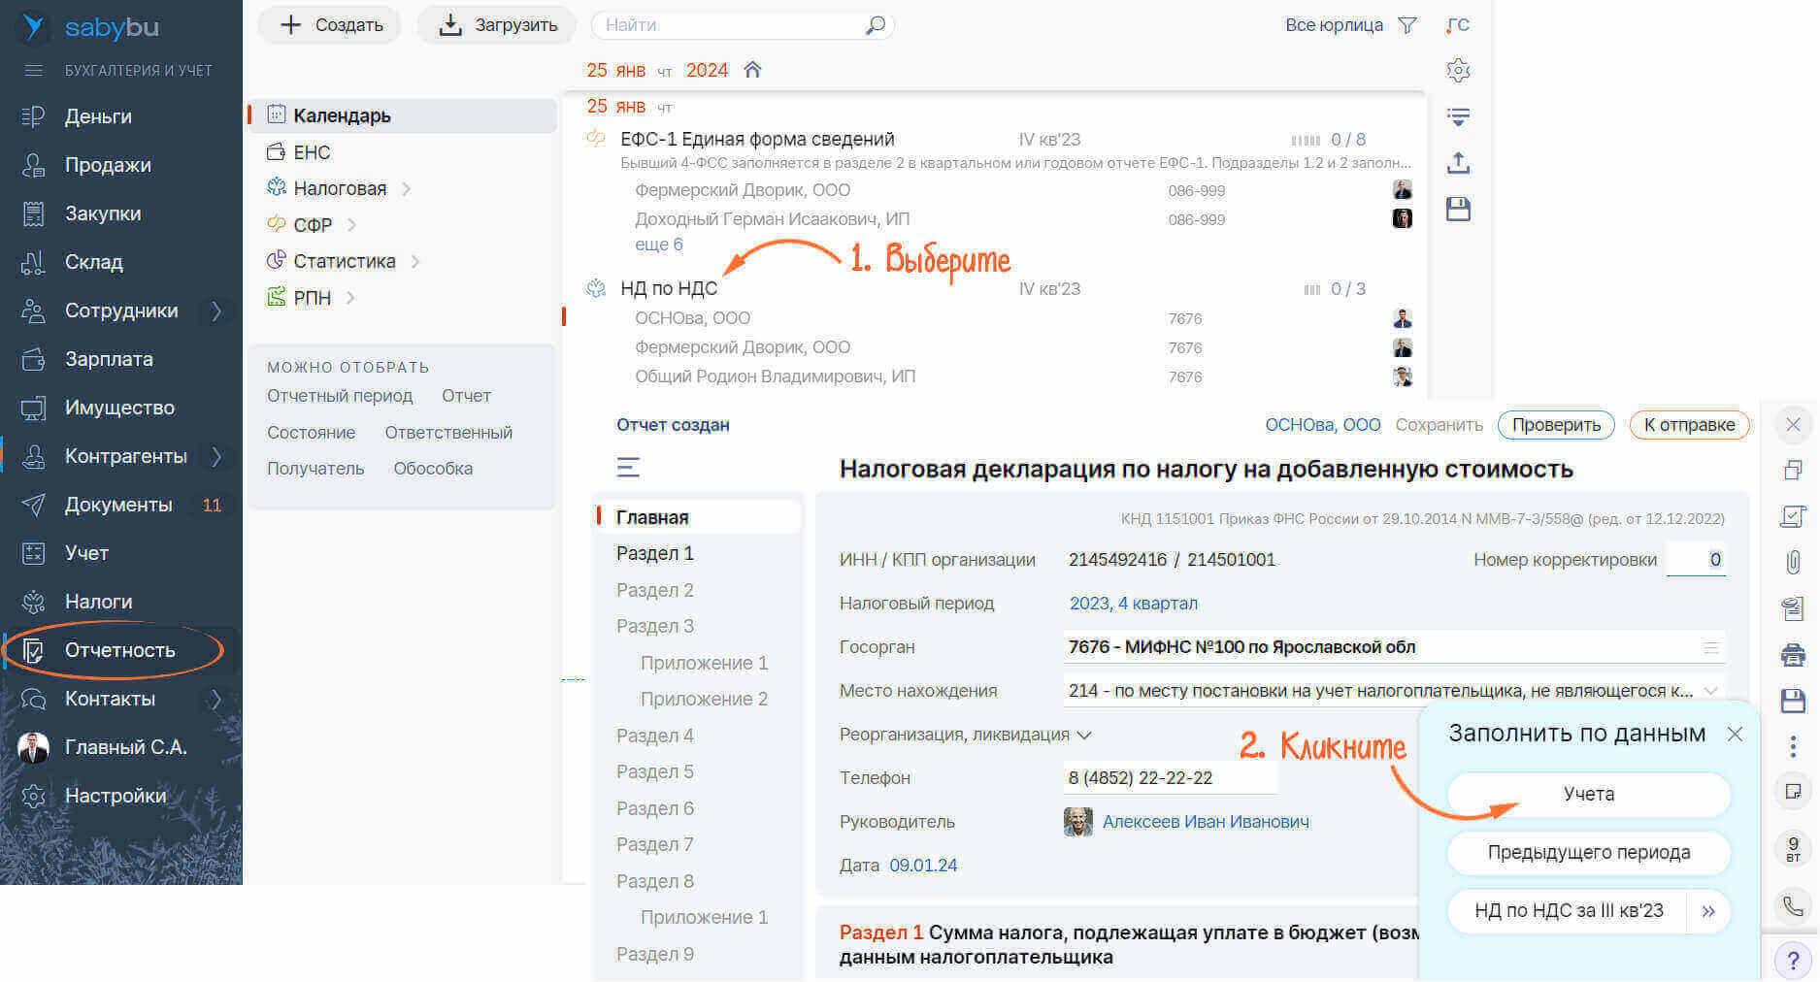Edit the Номер корректировки field
This screenshot has height=982, width=1820.
click(1696, 560)
